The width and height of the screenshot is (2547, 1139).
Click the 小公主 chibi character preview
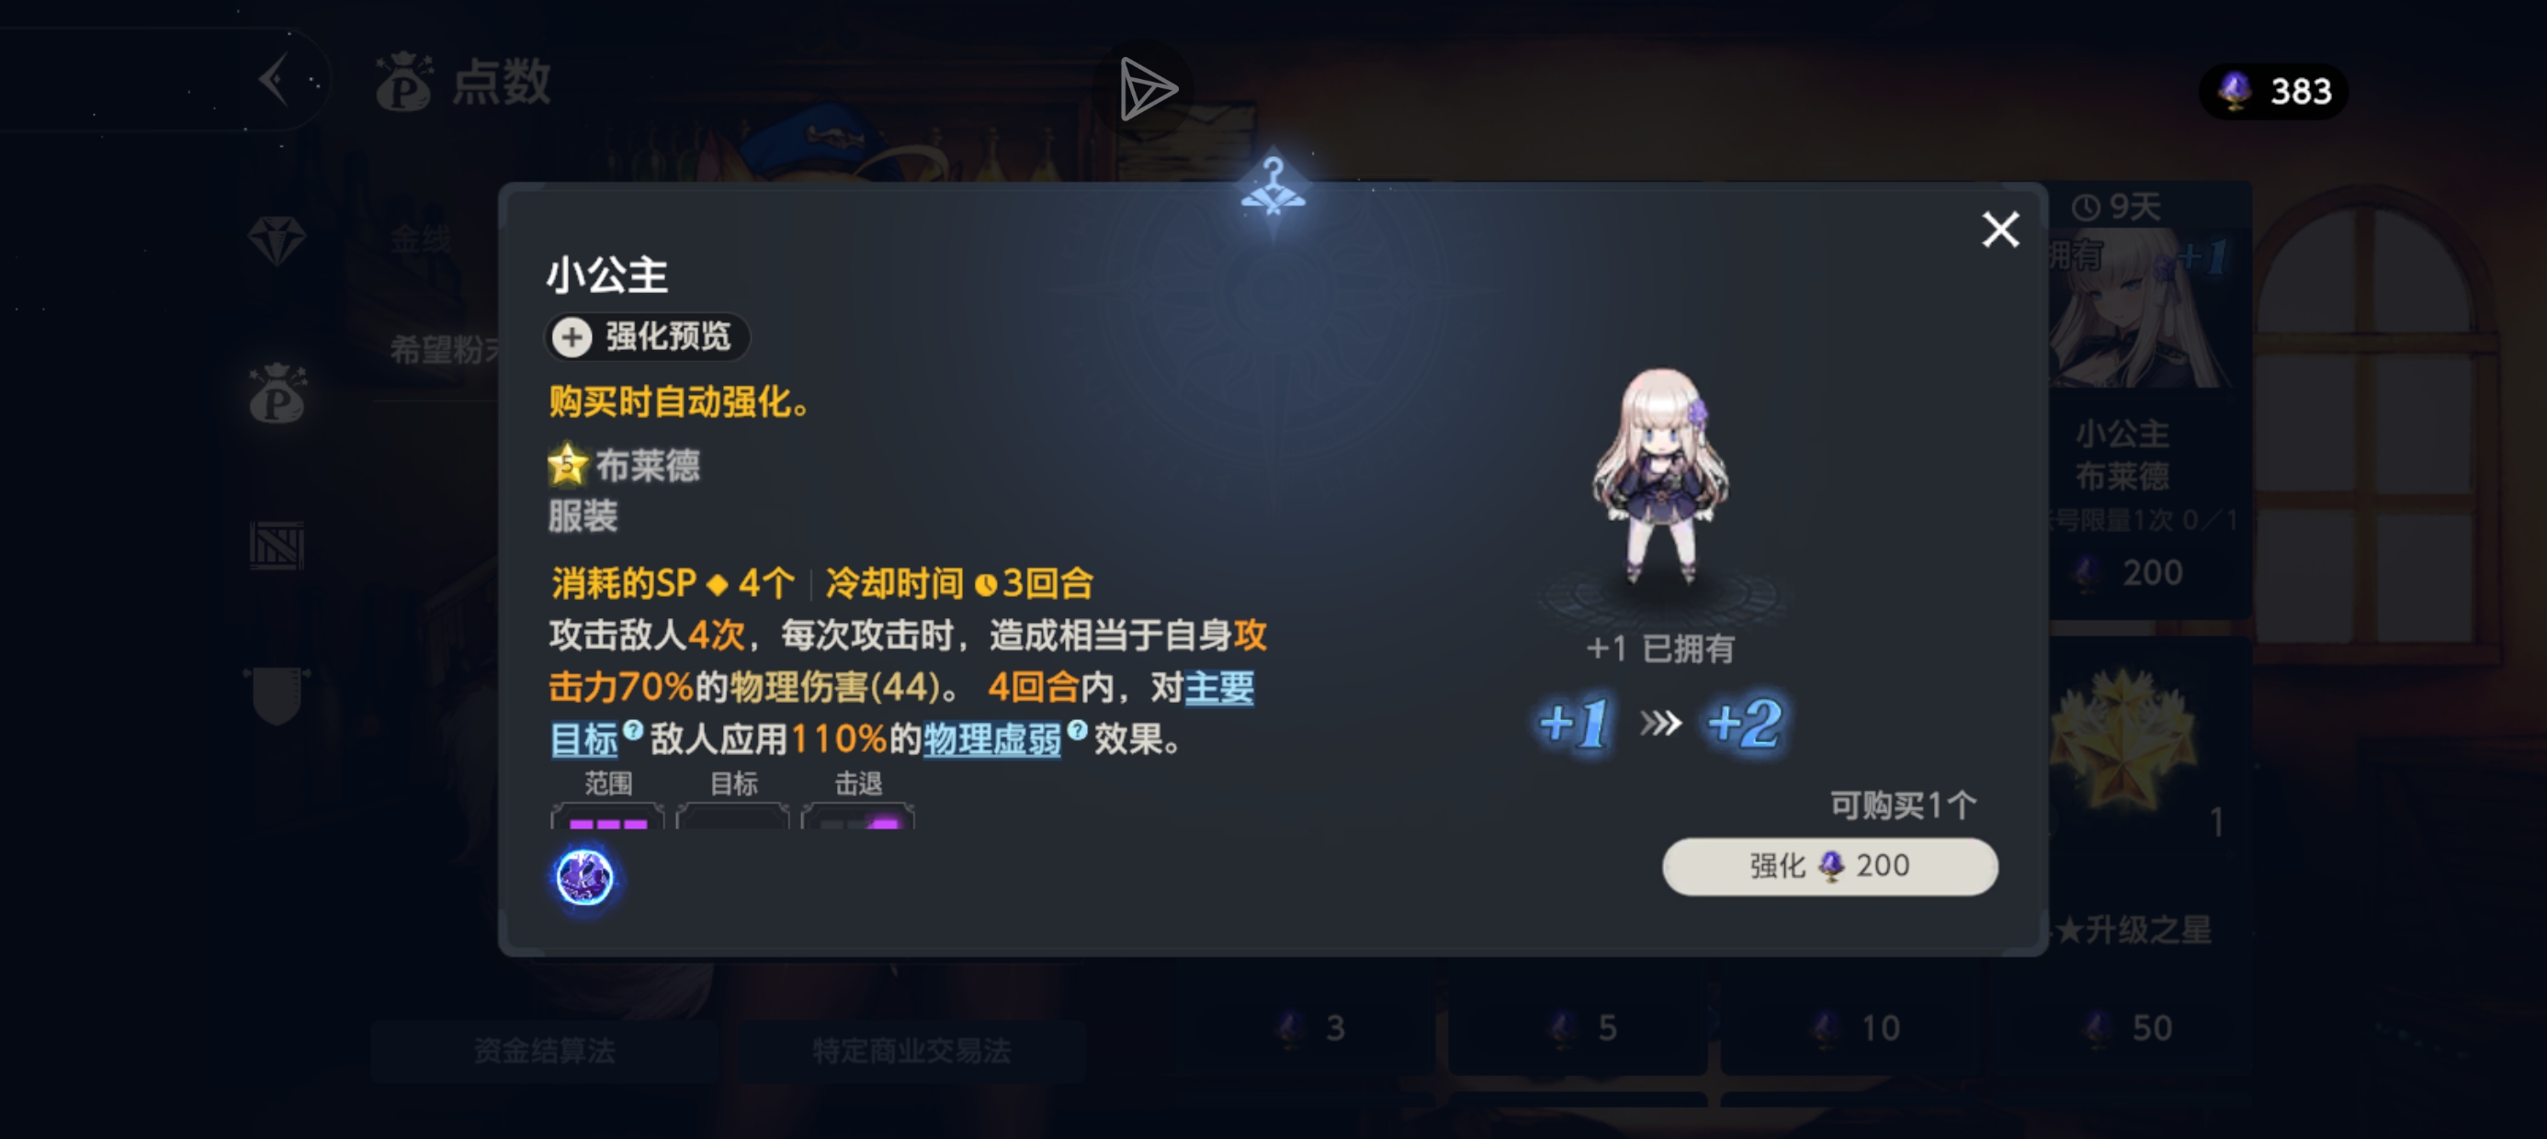tap(1661, 477)
